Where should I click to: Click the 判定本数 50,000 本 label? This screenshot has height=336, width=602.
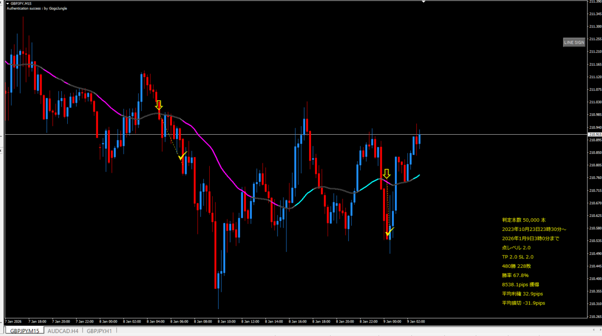click(523, 220)
